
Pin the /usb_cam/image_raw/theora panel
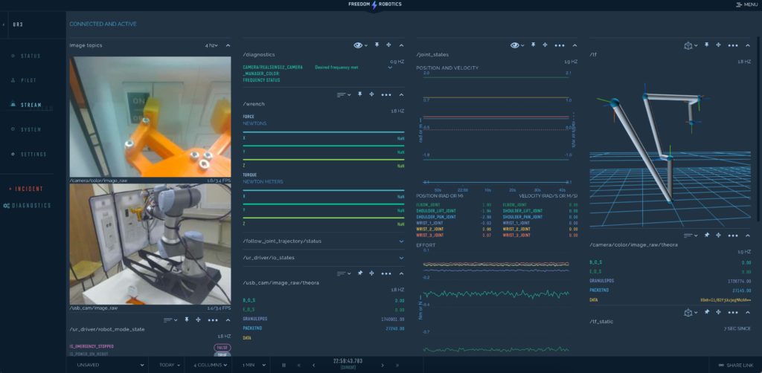pyautogui.click(x=360, y=273)
